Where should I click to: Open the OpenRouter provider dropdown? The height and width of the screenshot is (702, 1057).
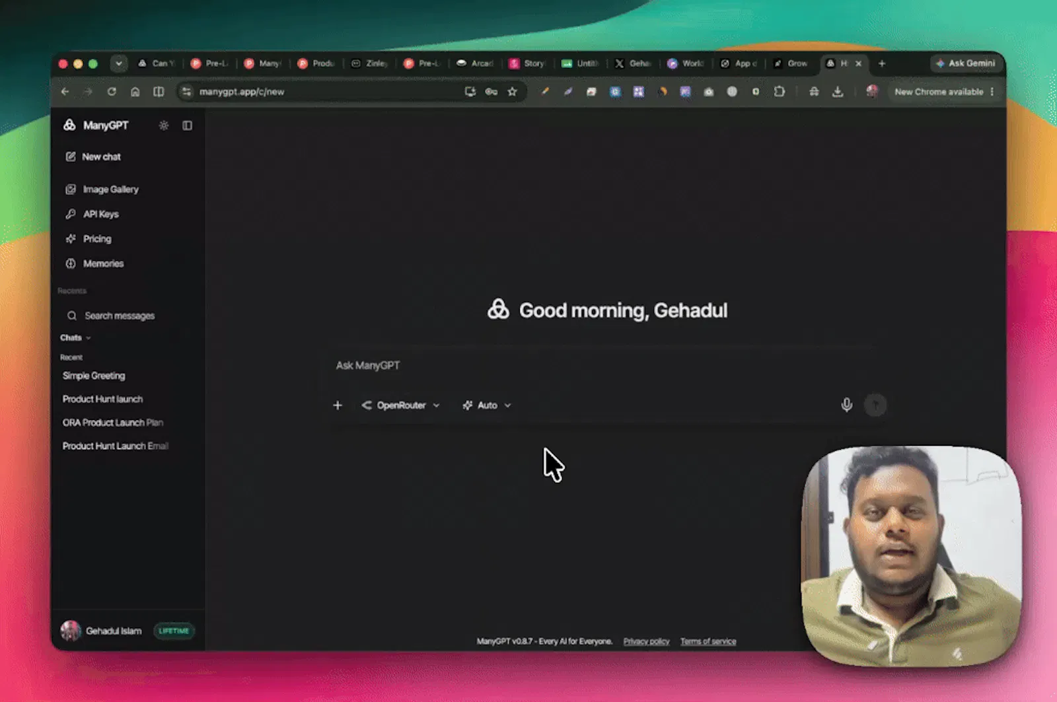coord(400,405)
